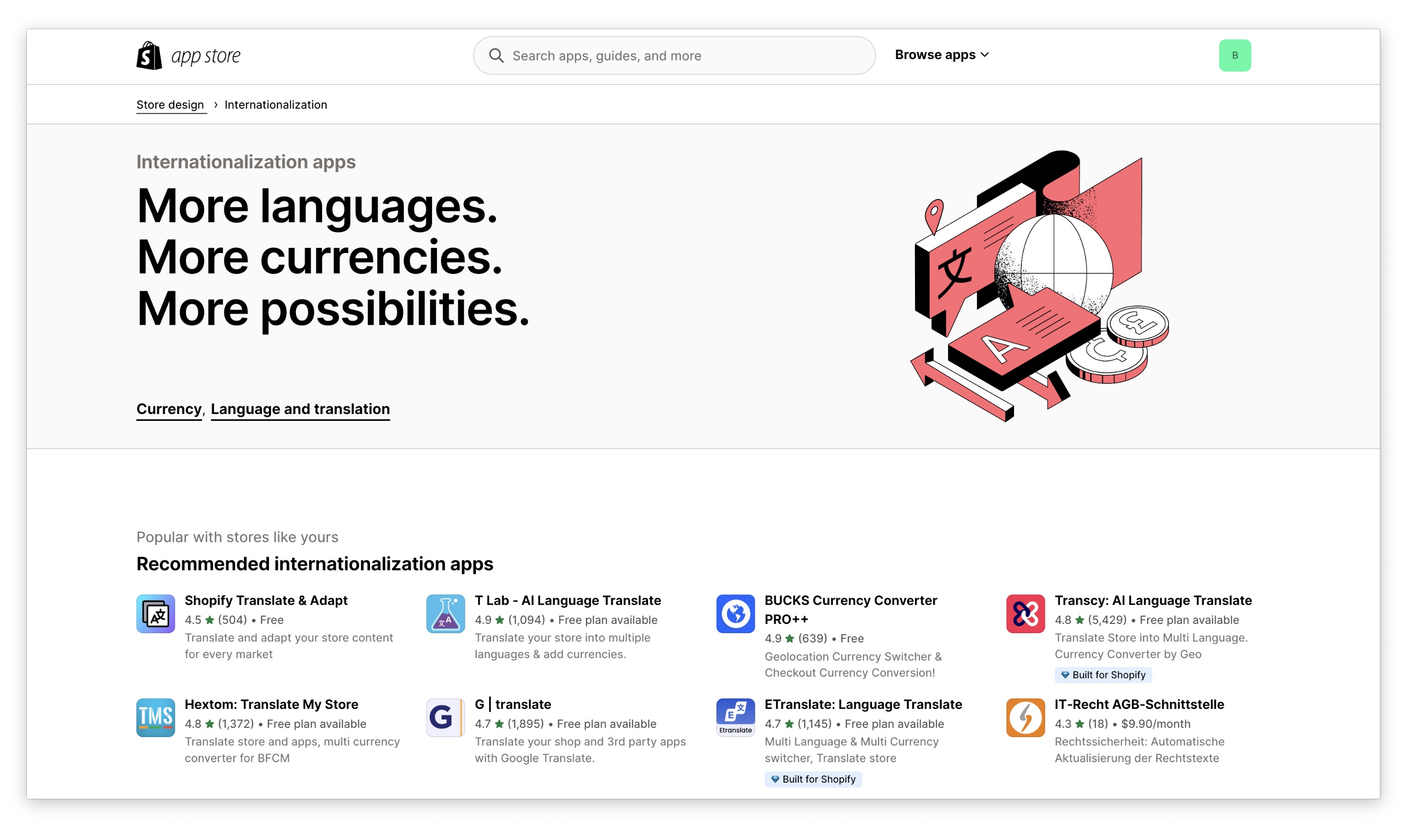Open Hextom: Translate My Store title

271,704
